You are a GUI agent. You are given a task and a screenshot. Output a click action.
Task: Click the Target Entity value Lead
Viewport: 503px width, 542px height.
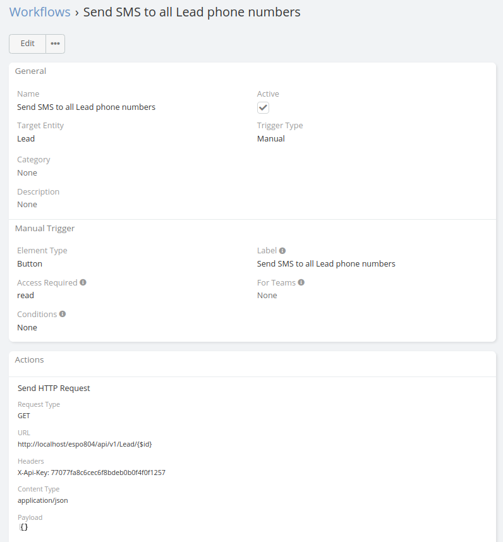tap(26, 138)
